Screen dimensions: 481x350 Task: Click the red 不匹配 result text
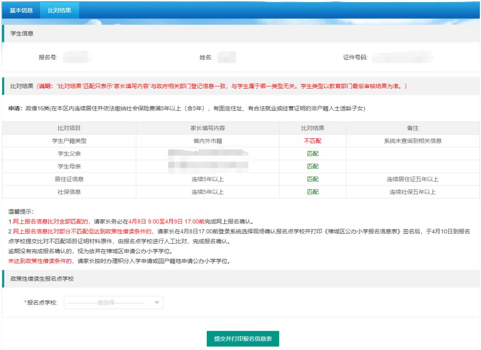[313, 141]
